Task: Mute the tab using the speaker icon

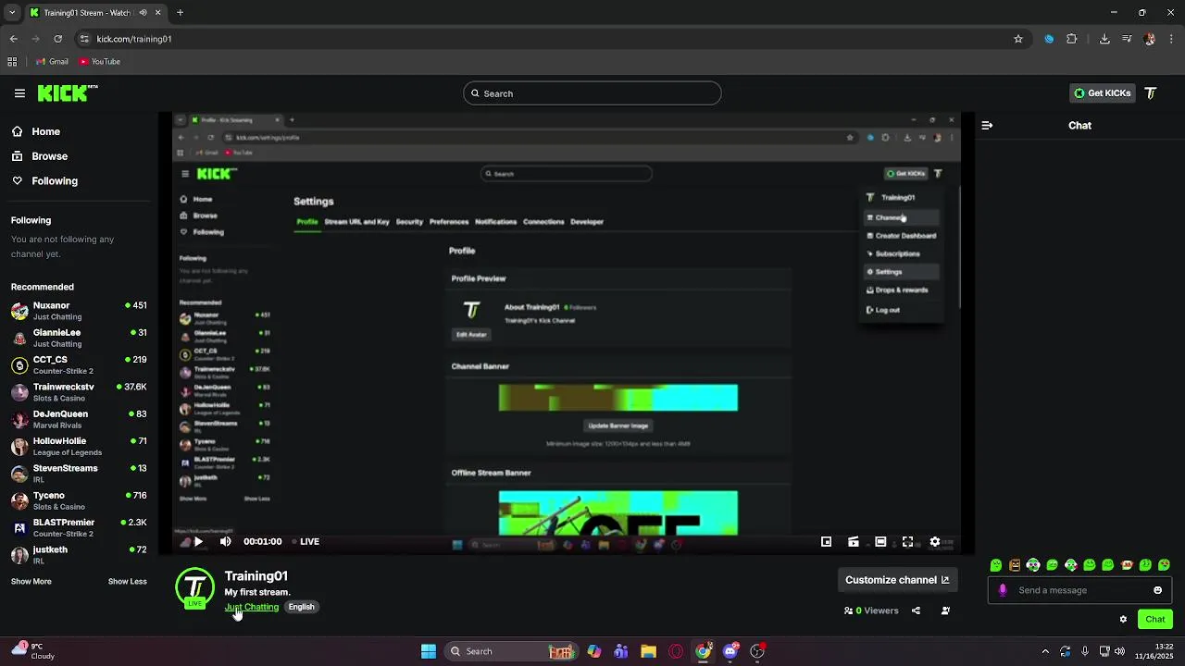Action: pos(143,13)
